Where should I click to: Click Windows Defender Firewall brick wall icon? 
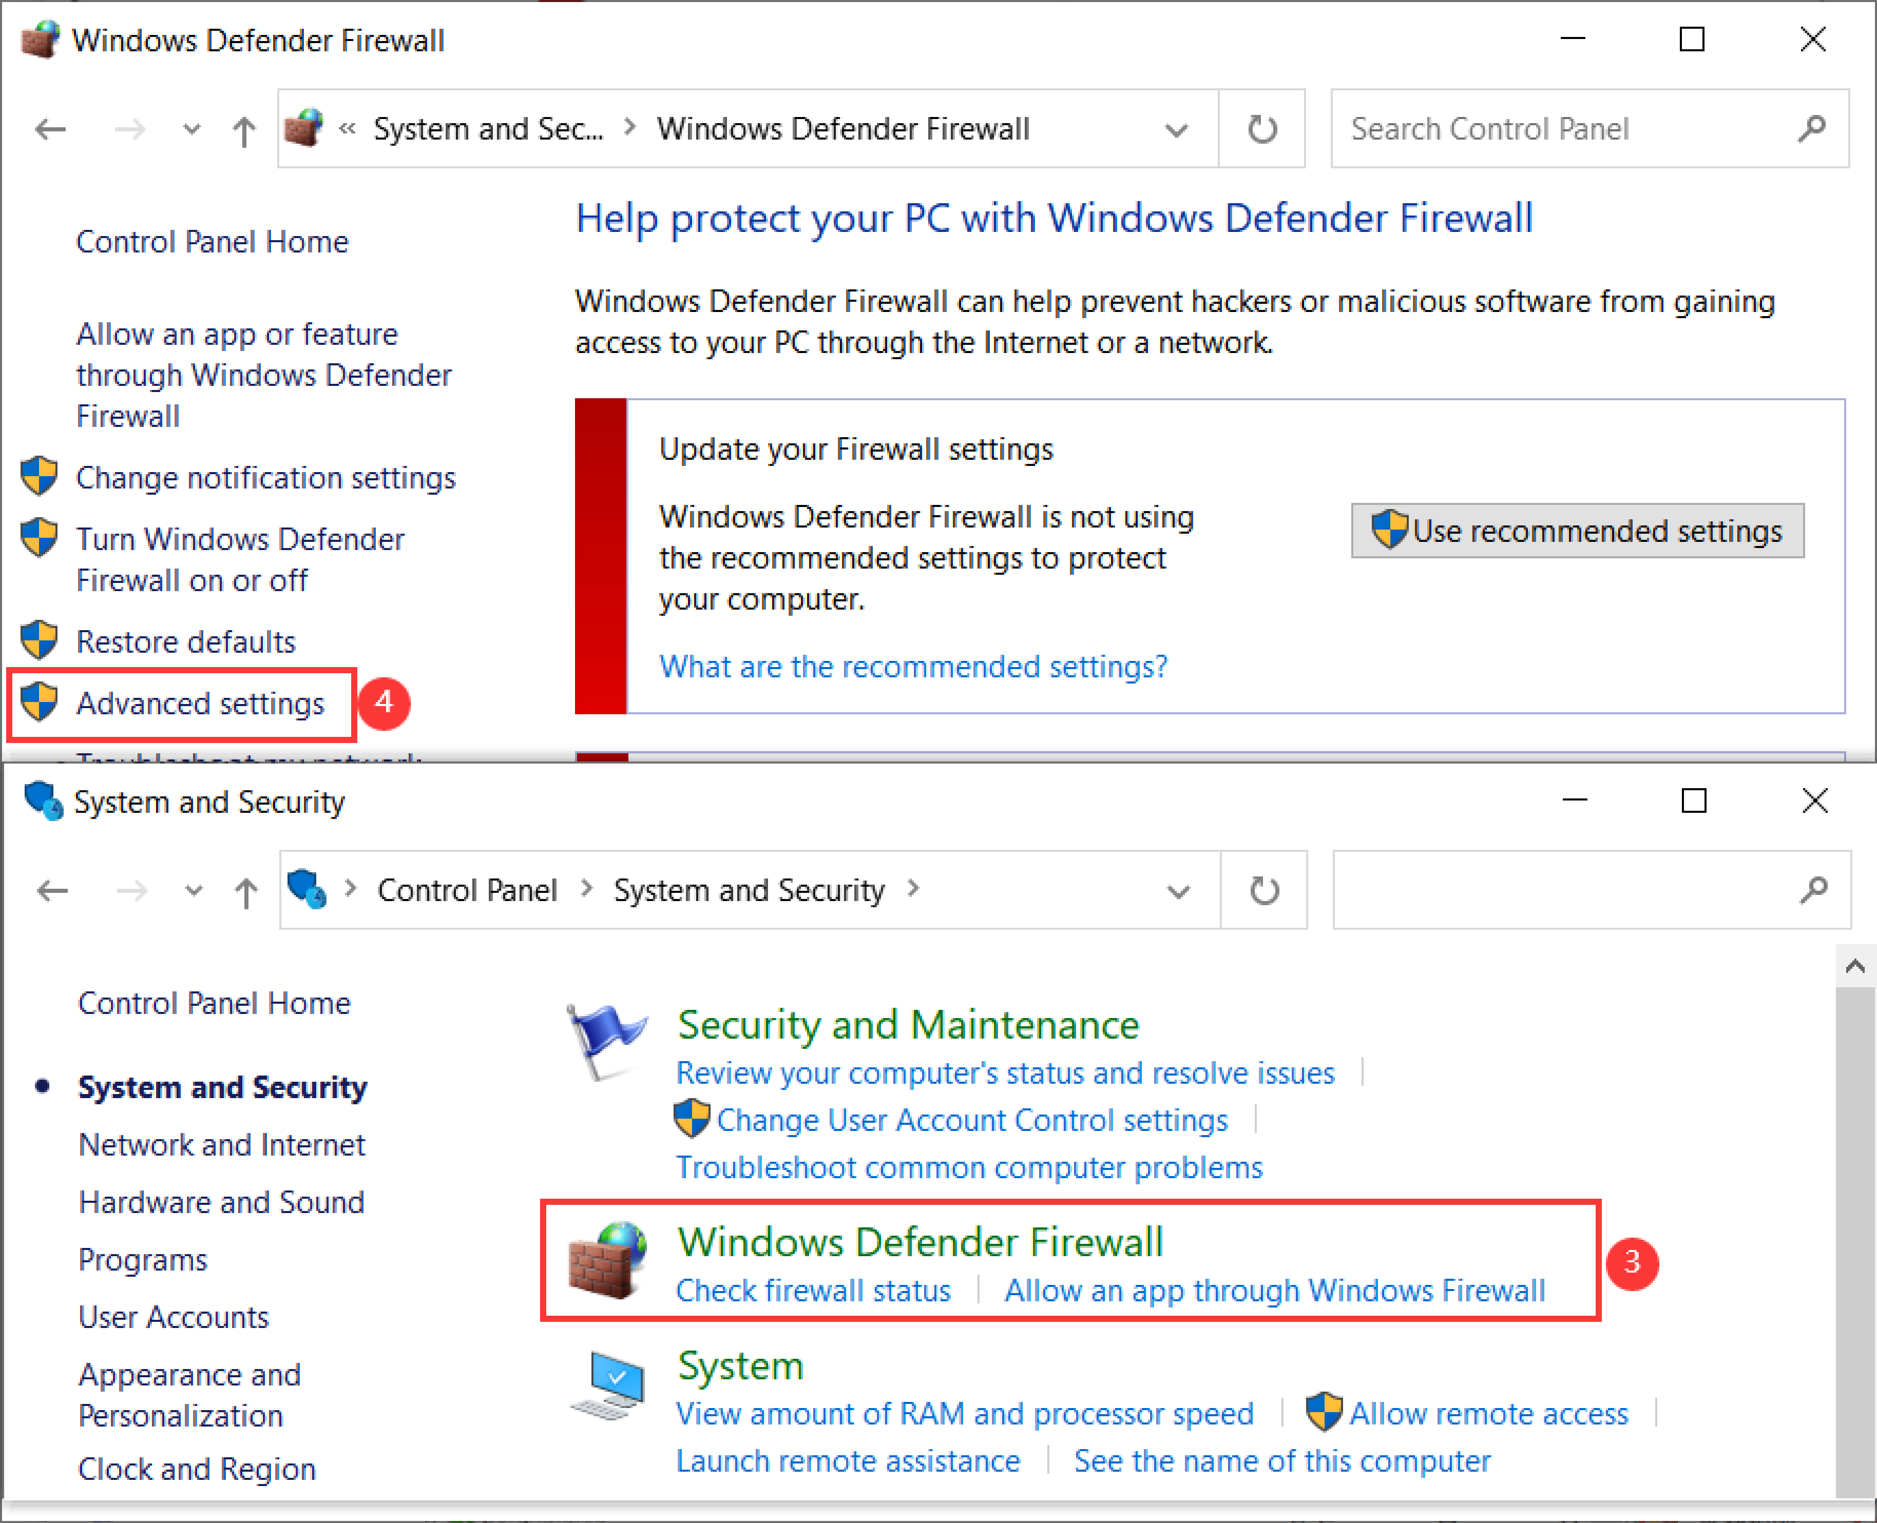[x=607, y=1260]
